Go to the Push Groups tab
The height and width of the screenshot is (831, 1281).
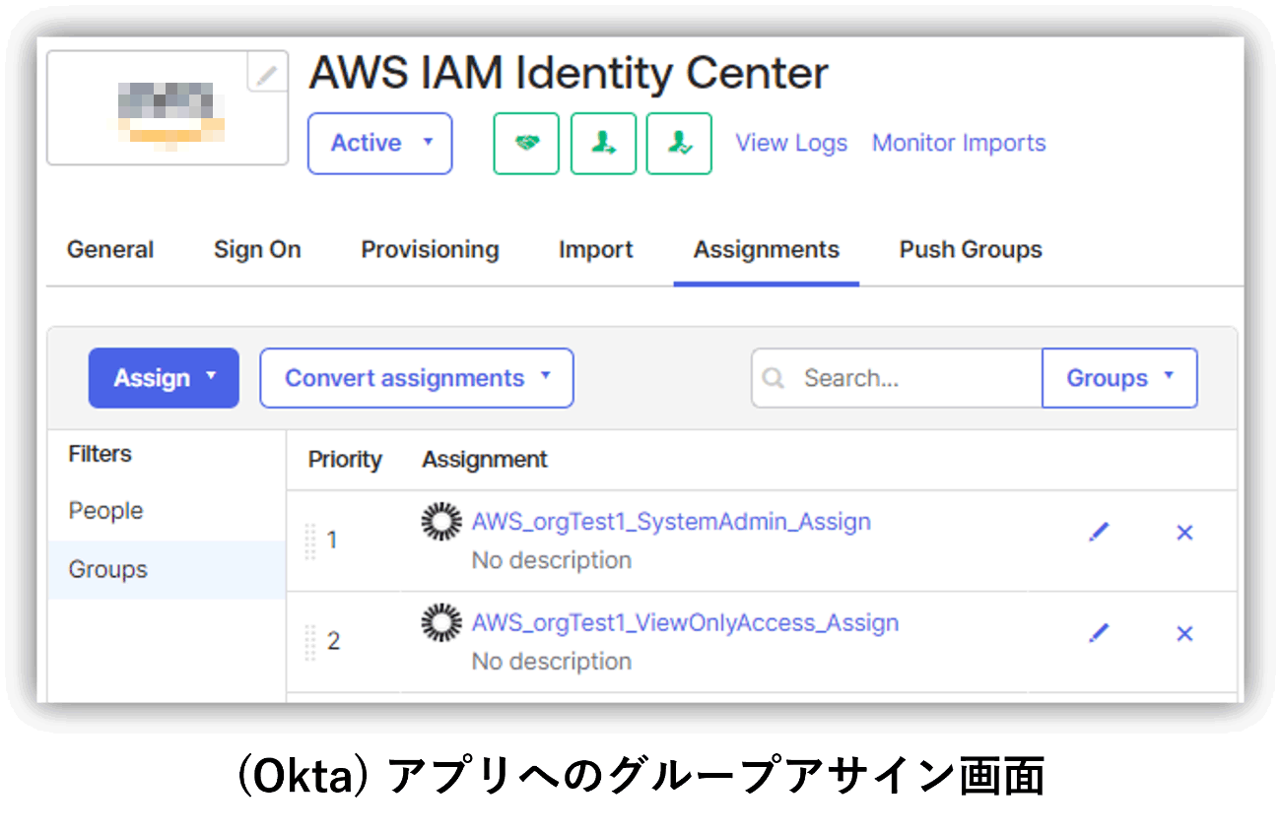[x=971, y=250]
